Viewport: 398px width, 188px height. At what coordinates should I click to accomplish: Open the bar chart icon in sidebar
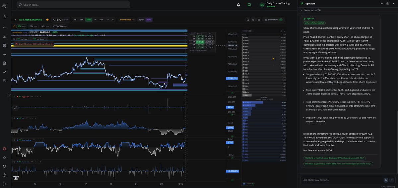coord(4,37)
